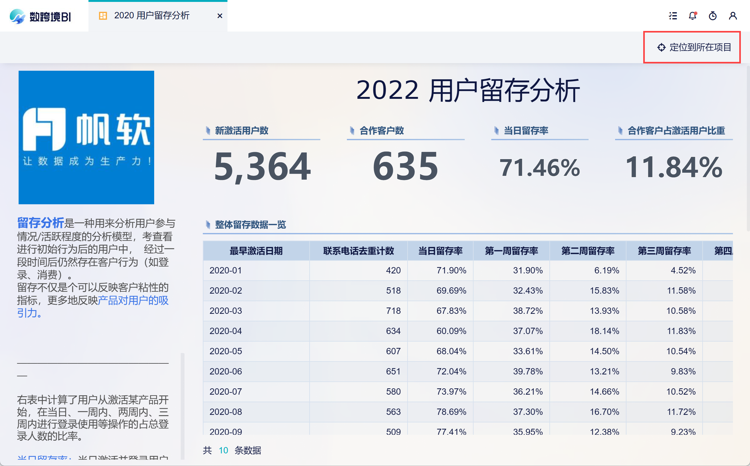Image resolution: width=750 pixels, height=466 pixels.
Task: Select the 2020-05 table row
Action: (226, 351)
